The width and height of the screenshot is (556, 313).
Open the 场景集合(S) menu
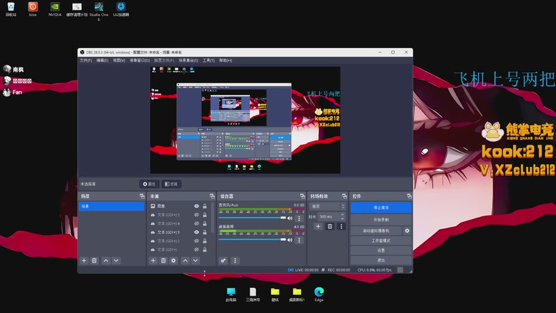pos(188,61)
